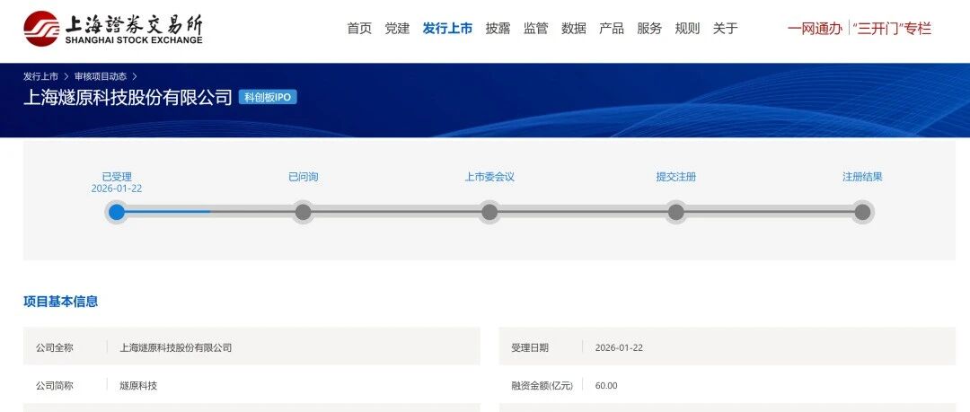Open the 数据 menu item
This screenshot has width=970, height=412.
574,29
